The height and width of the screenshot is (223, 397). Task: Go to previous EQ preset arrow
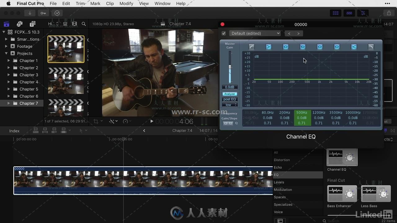tap(289, 33)
